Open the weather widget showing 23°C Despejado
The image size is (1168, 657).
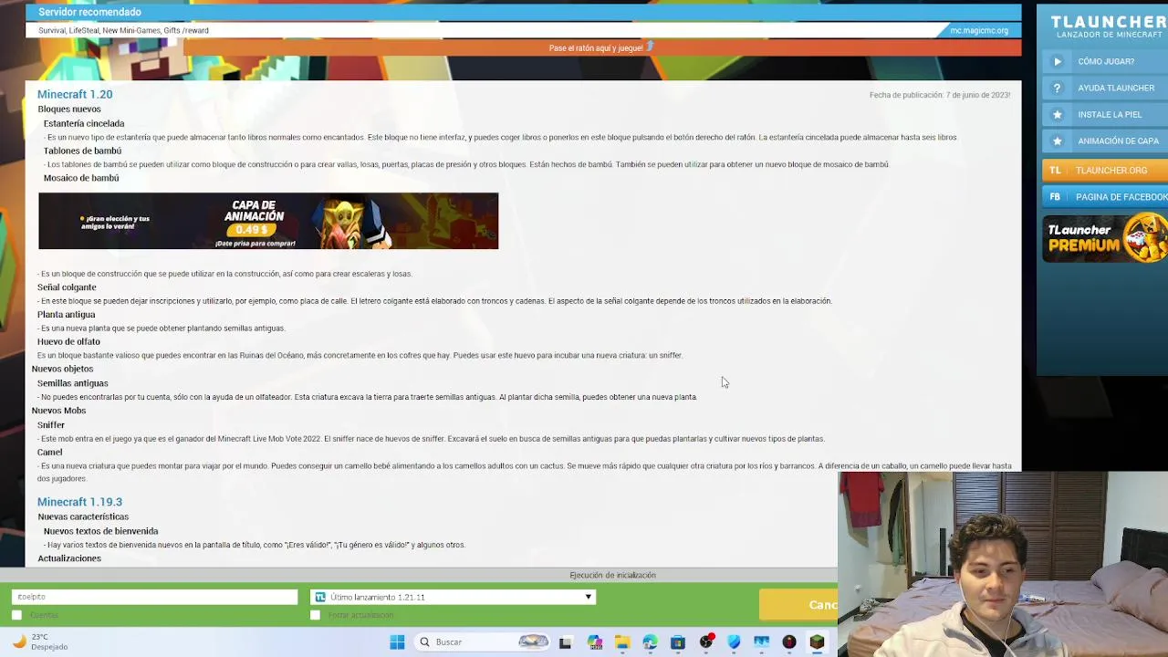40,641
